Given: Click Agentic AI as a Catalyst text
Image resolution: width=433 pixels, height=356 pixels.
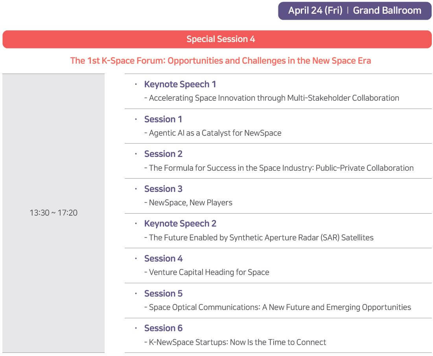Looking at the screenshot, I should click(213, 133).
